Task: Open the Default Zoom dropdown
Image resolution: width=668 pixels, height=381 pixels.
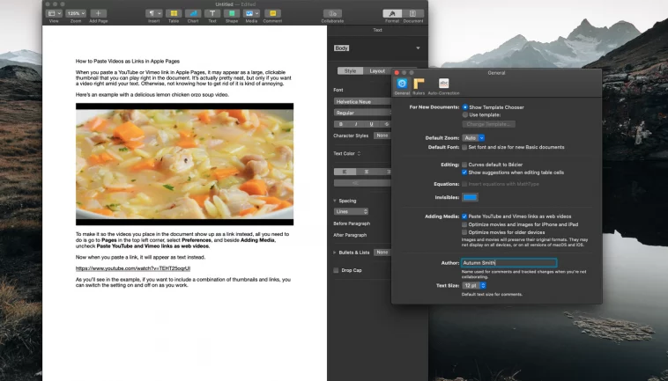Action: pos(473,138)
